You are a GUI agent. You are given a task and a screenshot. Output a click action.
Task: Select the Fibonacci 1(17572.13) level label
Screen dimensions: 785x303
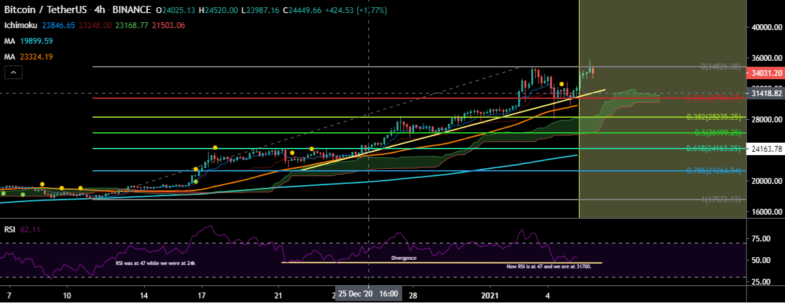point(720,199)
